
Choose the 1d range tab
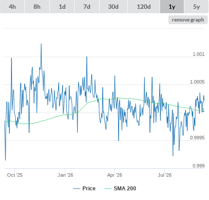click(x=62, y=7)
